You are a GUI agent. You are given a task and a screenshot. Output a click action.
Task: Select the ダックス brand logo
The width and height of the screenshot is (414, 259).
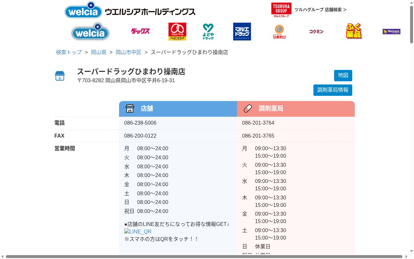tap(140, 31)
